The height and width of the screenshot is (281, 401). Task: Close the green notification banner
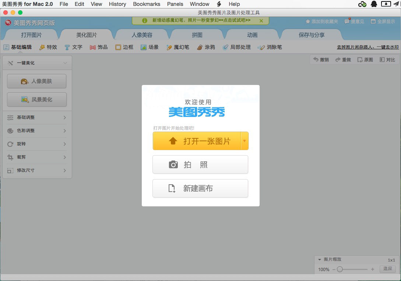pos(261,21)
